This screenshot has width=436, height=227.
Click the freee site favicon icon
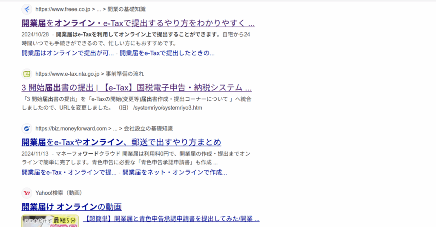click(27, 9)
